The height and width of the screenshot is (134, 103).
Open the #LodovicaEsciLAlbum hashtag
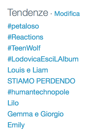tap(43, 59)
